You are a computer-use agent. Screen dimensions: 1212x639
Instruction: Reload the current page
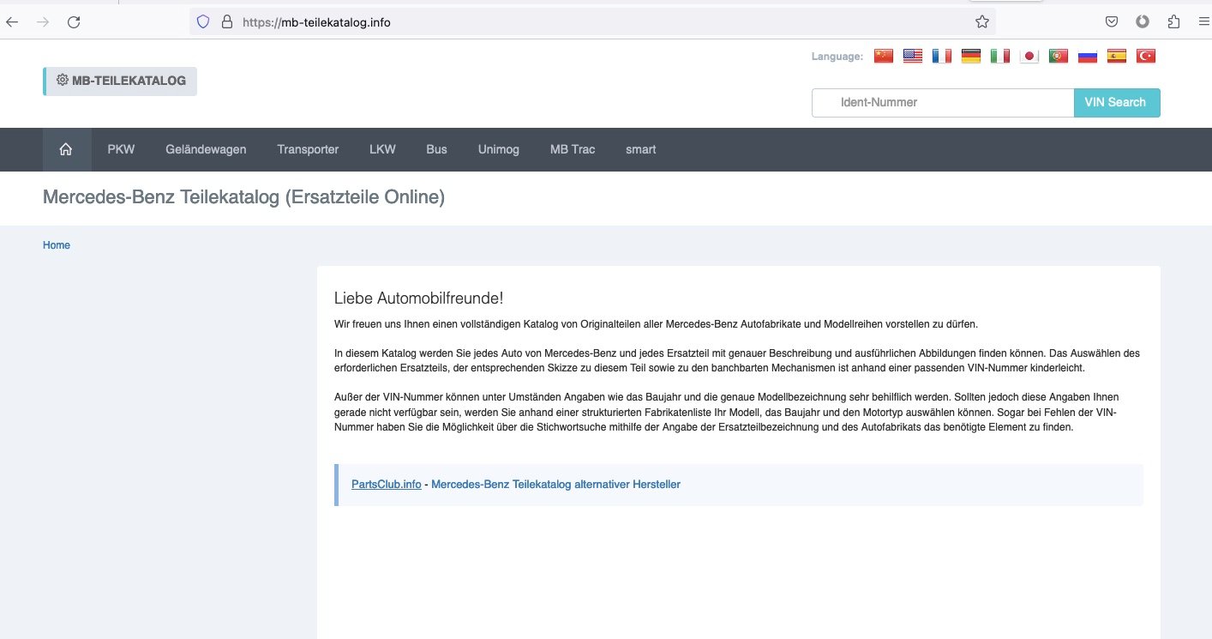pos(74,22)
